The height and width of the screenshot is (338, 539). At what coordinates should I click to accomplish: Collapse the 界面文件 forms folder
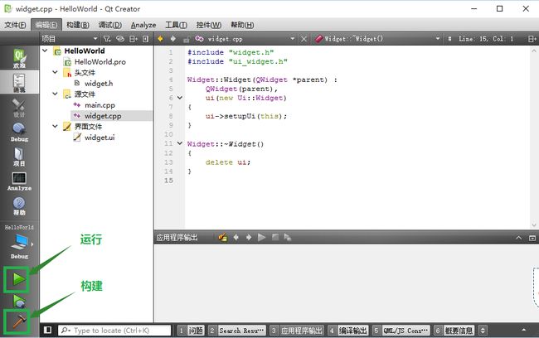(55, 126)
